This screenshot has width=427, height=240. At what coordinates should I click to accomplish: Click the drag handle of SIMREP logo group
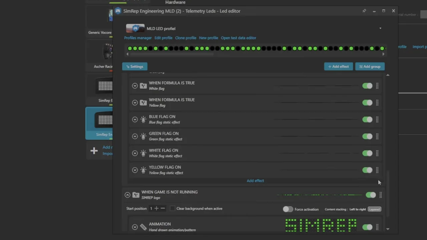[x=381, y=195]
